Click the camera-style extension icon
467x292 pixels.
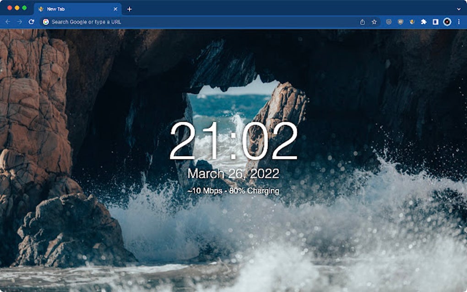(400, 22)
